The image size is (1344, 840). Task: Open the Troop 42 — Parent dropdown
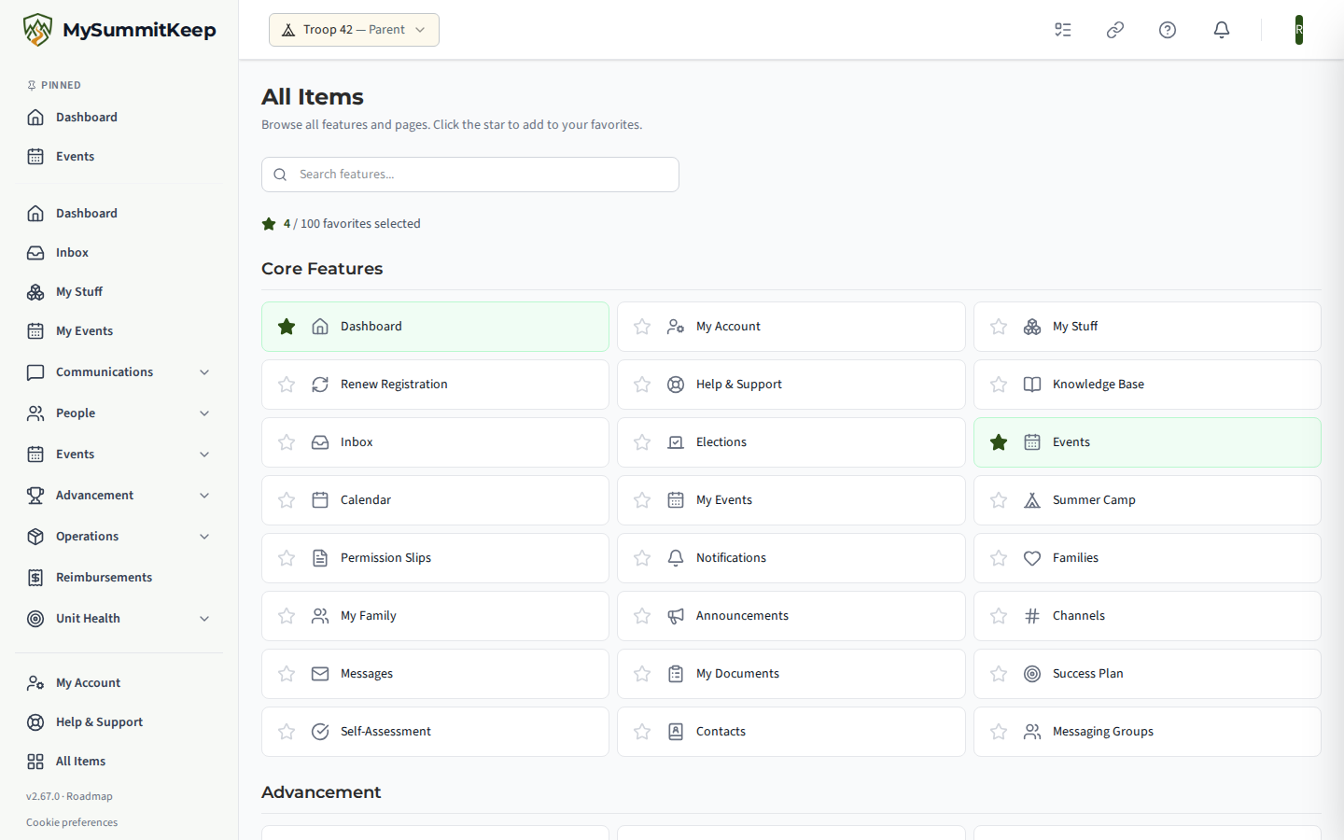354,30
